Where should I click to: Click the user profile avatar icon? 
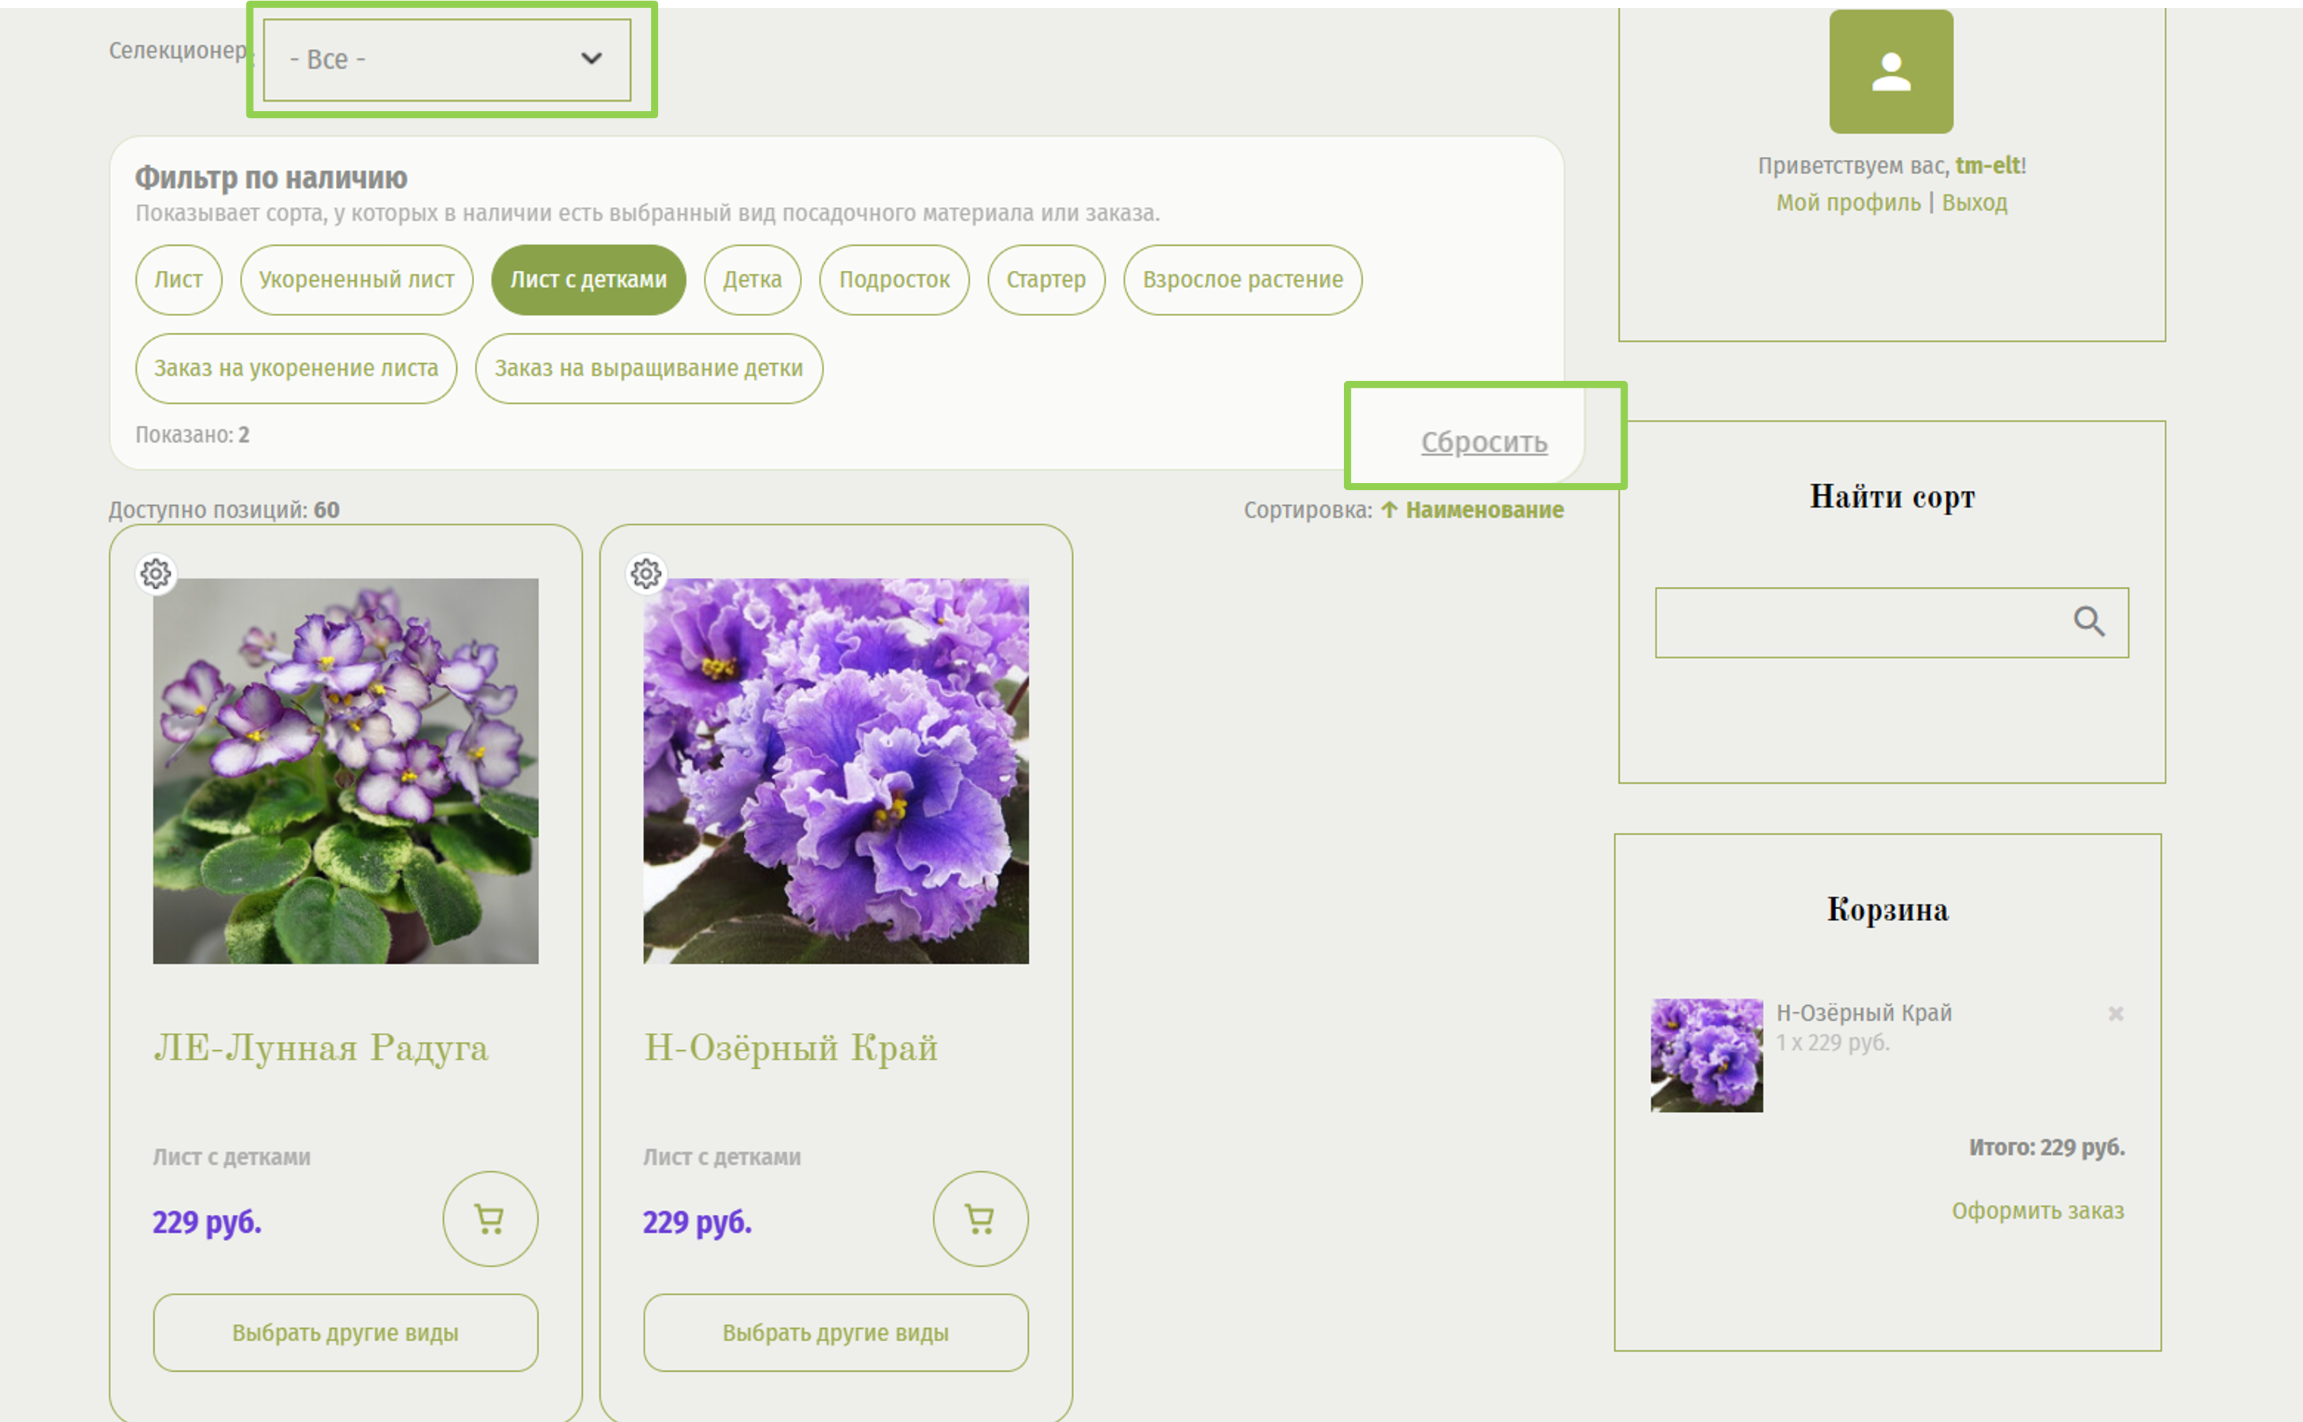[1891, 72]
